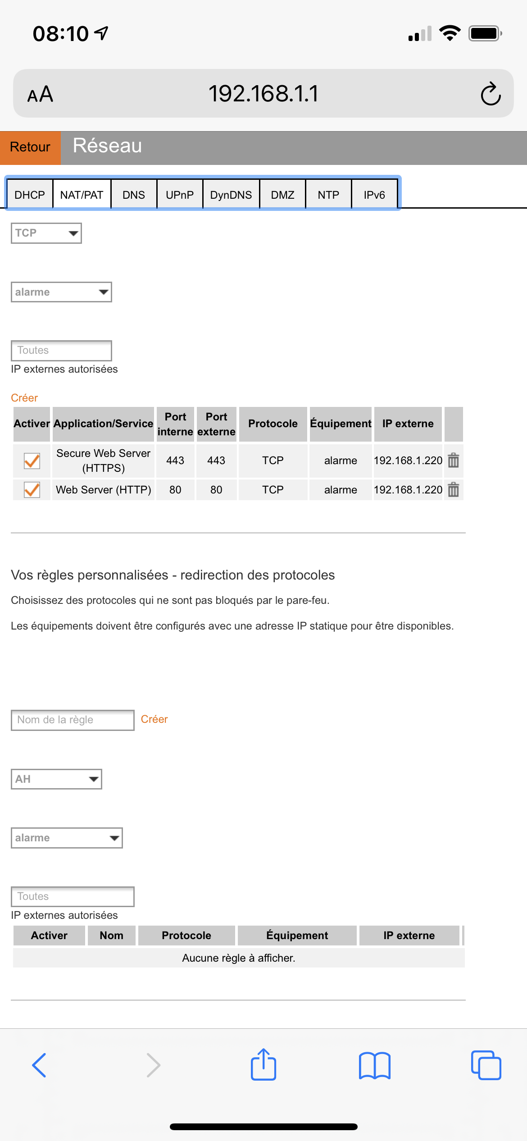Disable the Web Server HTTP rule checkbox
The width and height of the screenshot is (527, 1141).
[32, 490]
